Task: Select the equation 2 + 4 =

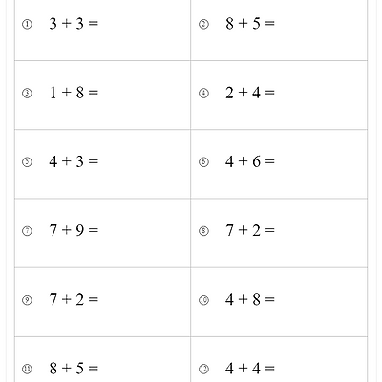Action: (250, 93)
